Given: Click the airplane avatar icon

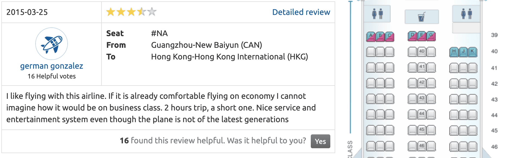Looking at the screenshot, I should (52, 44).
